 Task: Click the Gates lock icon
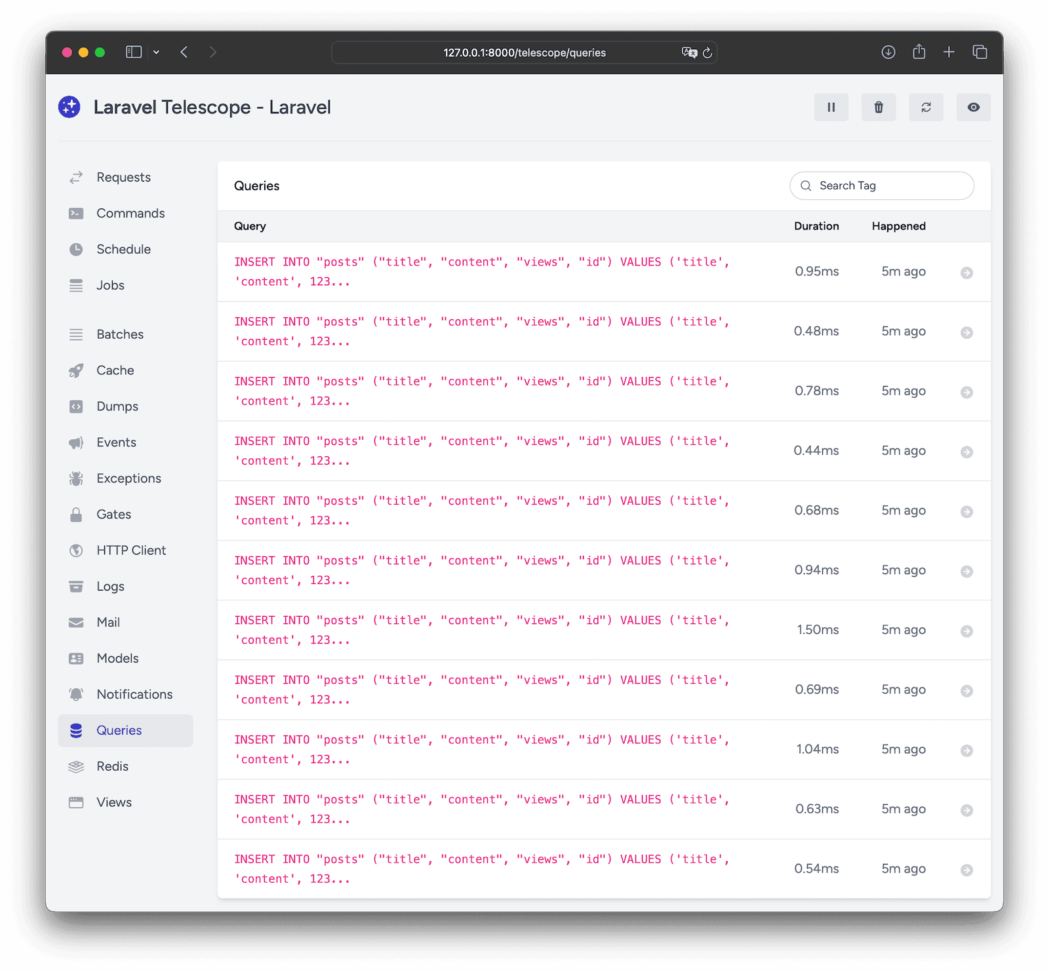(x=76, y=515)
